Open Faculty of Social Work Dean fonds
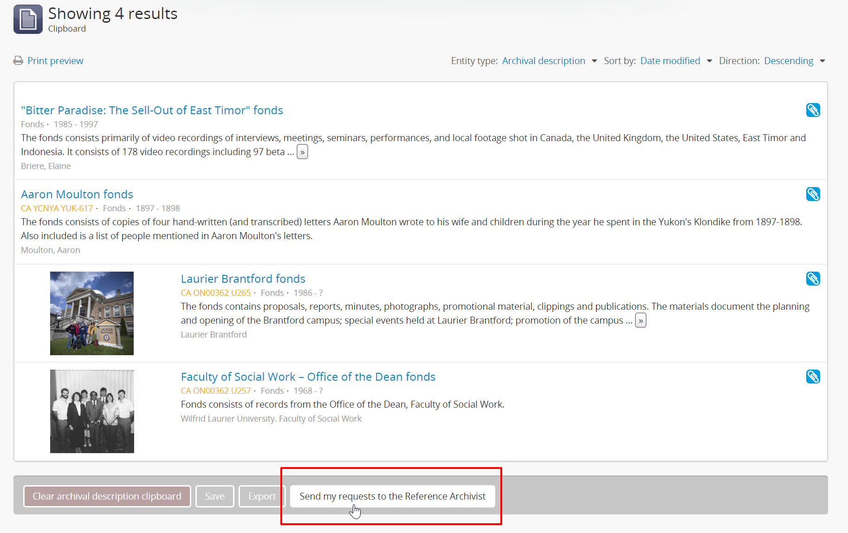Viewport: 848px width, 533px height. click(308, 377)
